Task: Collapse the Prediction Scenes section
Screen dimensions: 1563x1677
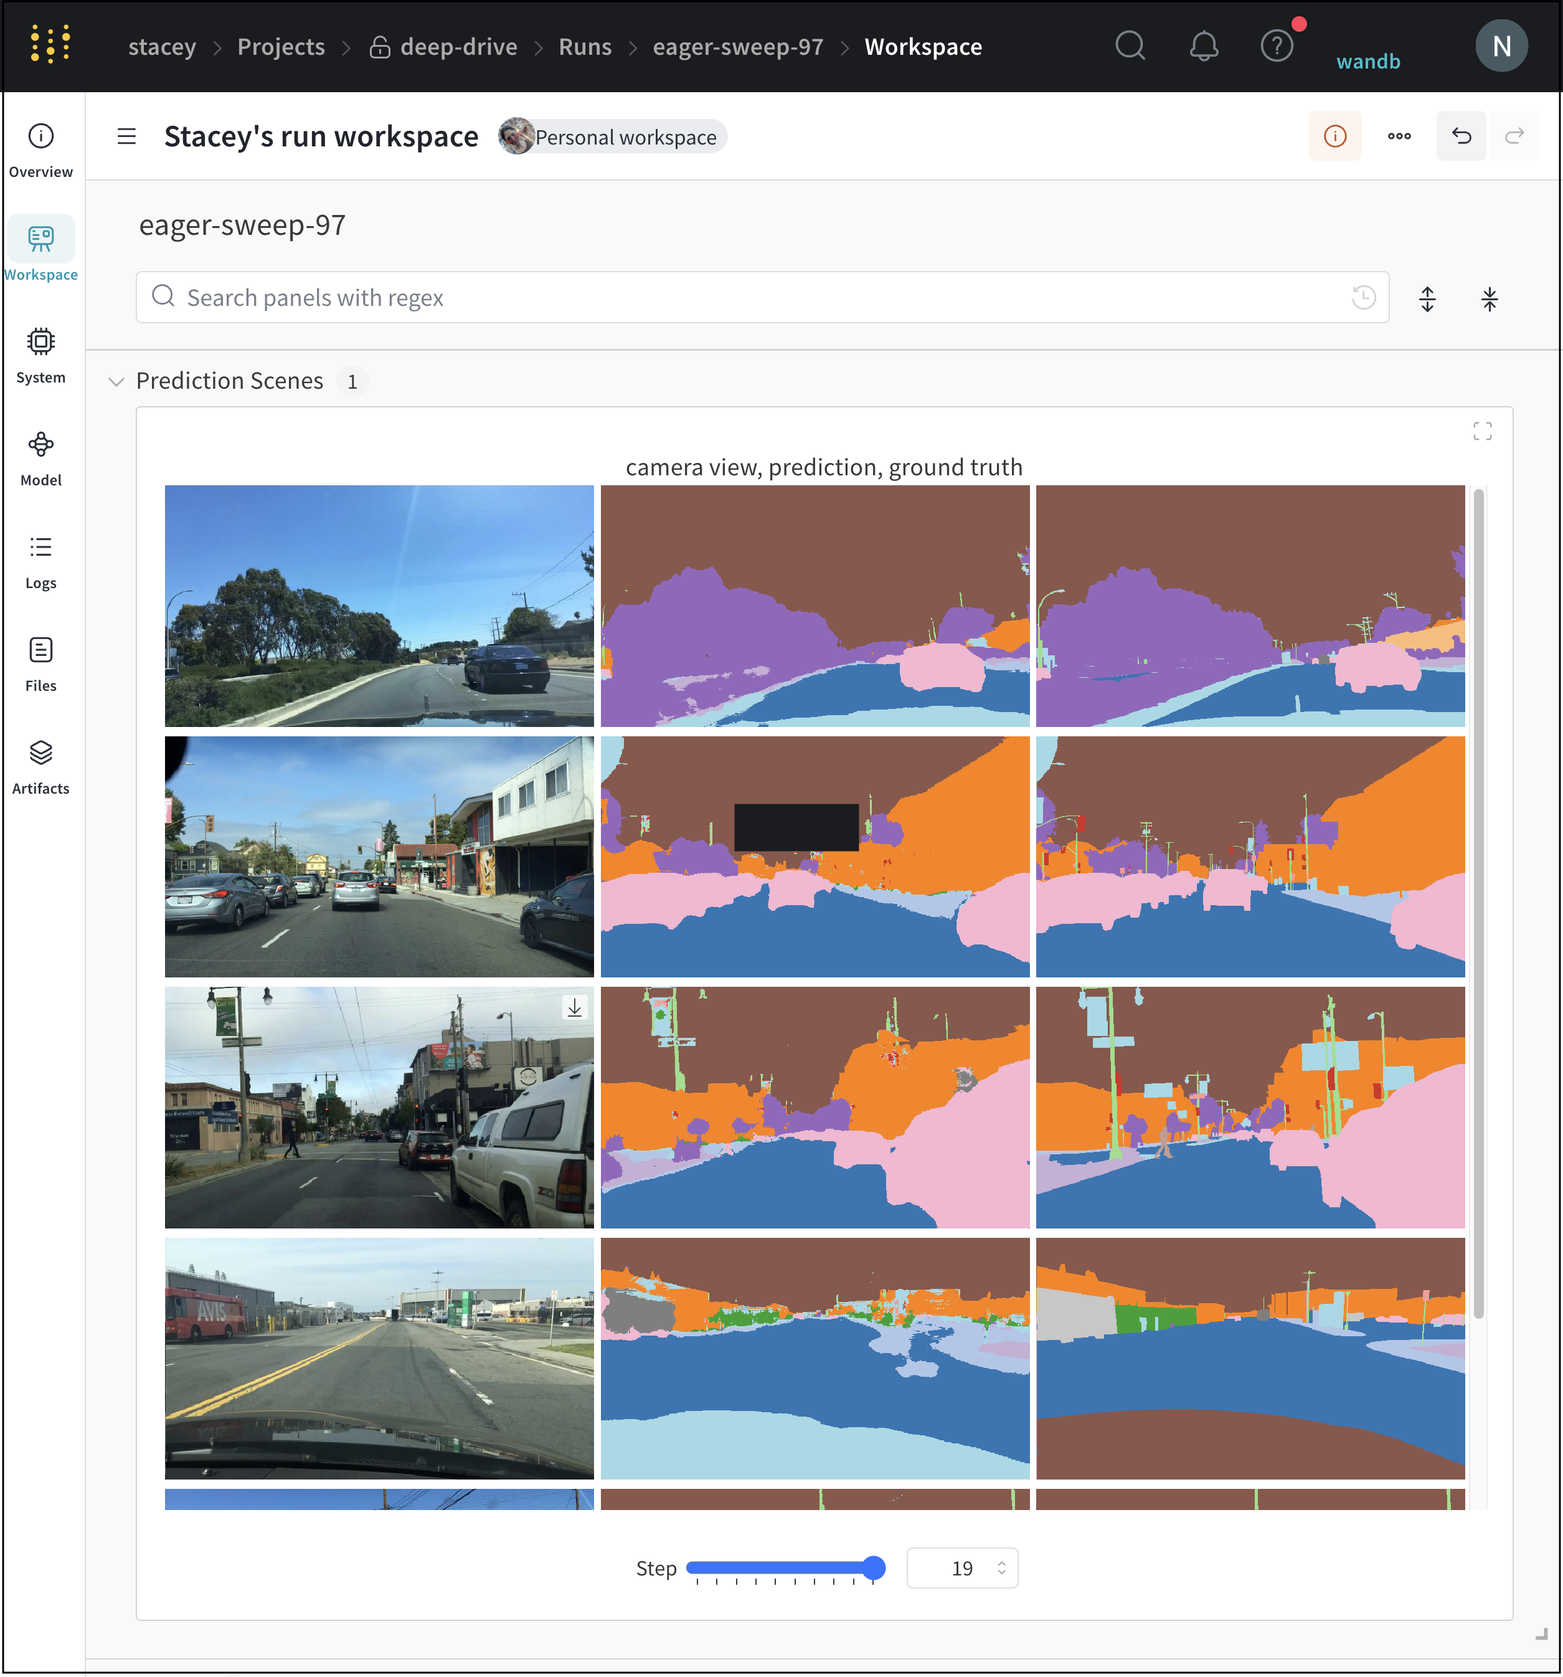Action: click(x=115, y=381)
